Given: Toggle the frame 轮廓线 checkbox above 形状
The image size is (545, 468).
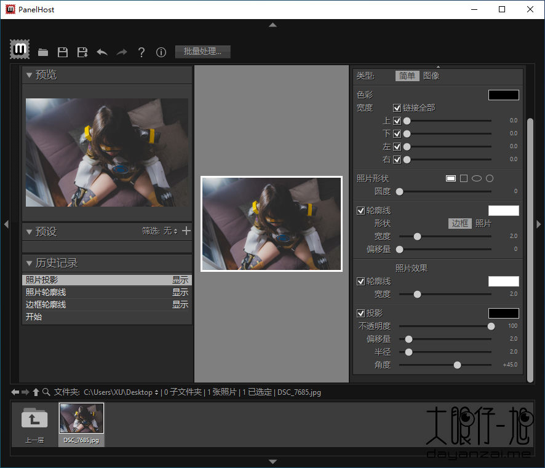Looking at the screenshot, I should click(361, 211).
